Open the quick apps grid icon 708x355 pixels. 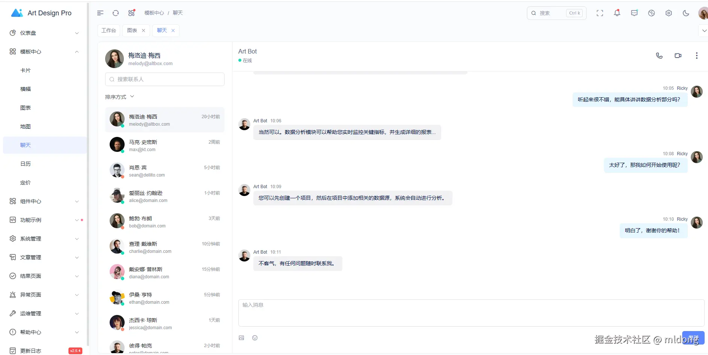131,13
